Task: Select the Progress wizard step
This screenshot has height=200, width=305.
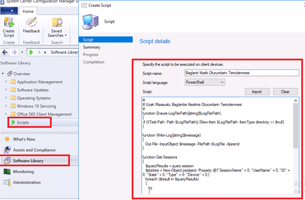Action: (x=91, y=55)
